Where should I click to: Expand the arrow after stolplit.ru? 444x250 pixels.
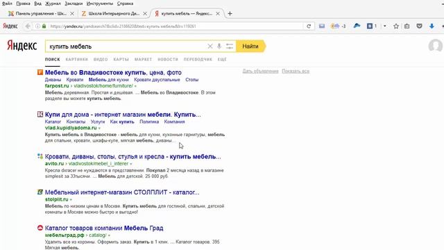(71, 199)
